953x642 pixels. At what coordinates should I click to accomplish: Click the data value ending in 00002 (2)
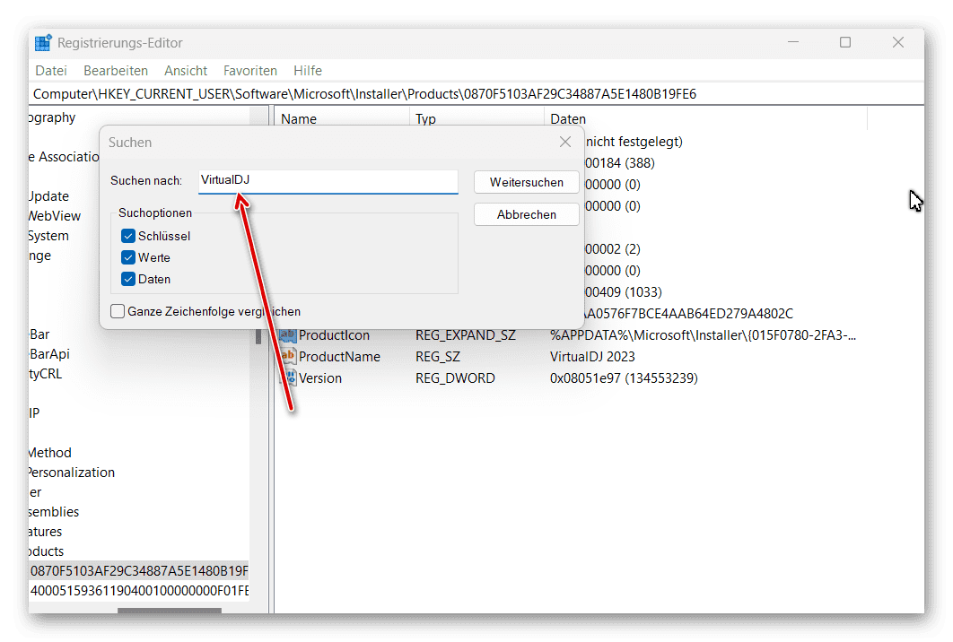coord(612,249)
